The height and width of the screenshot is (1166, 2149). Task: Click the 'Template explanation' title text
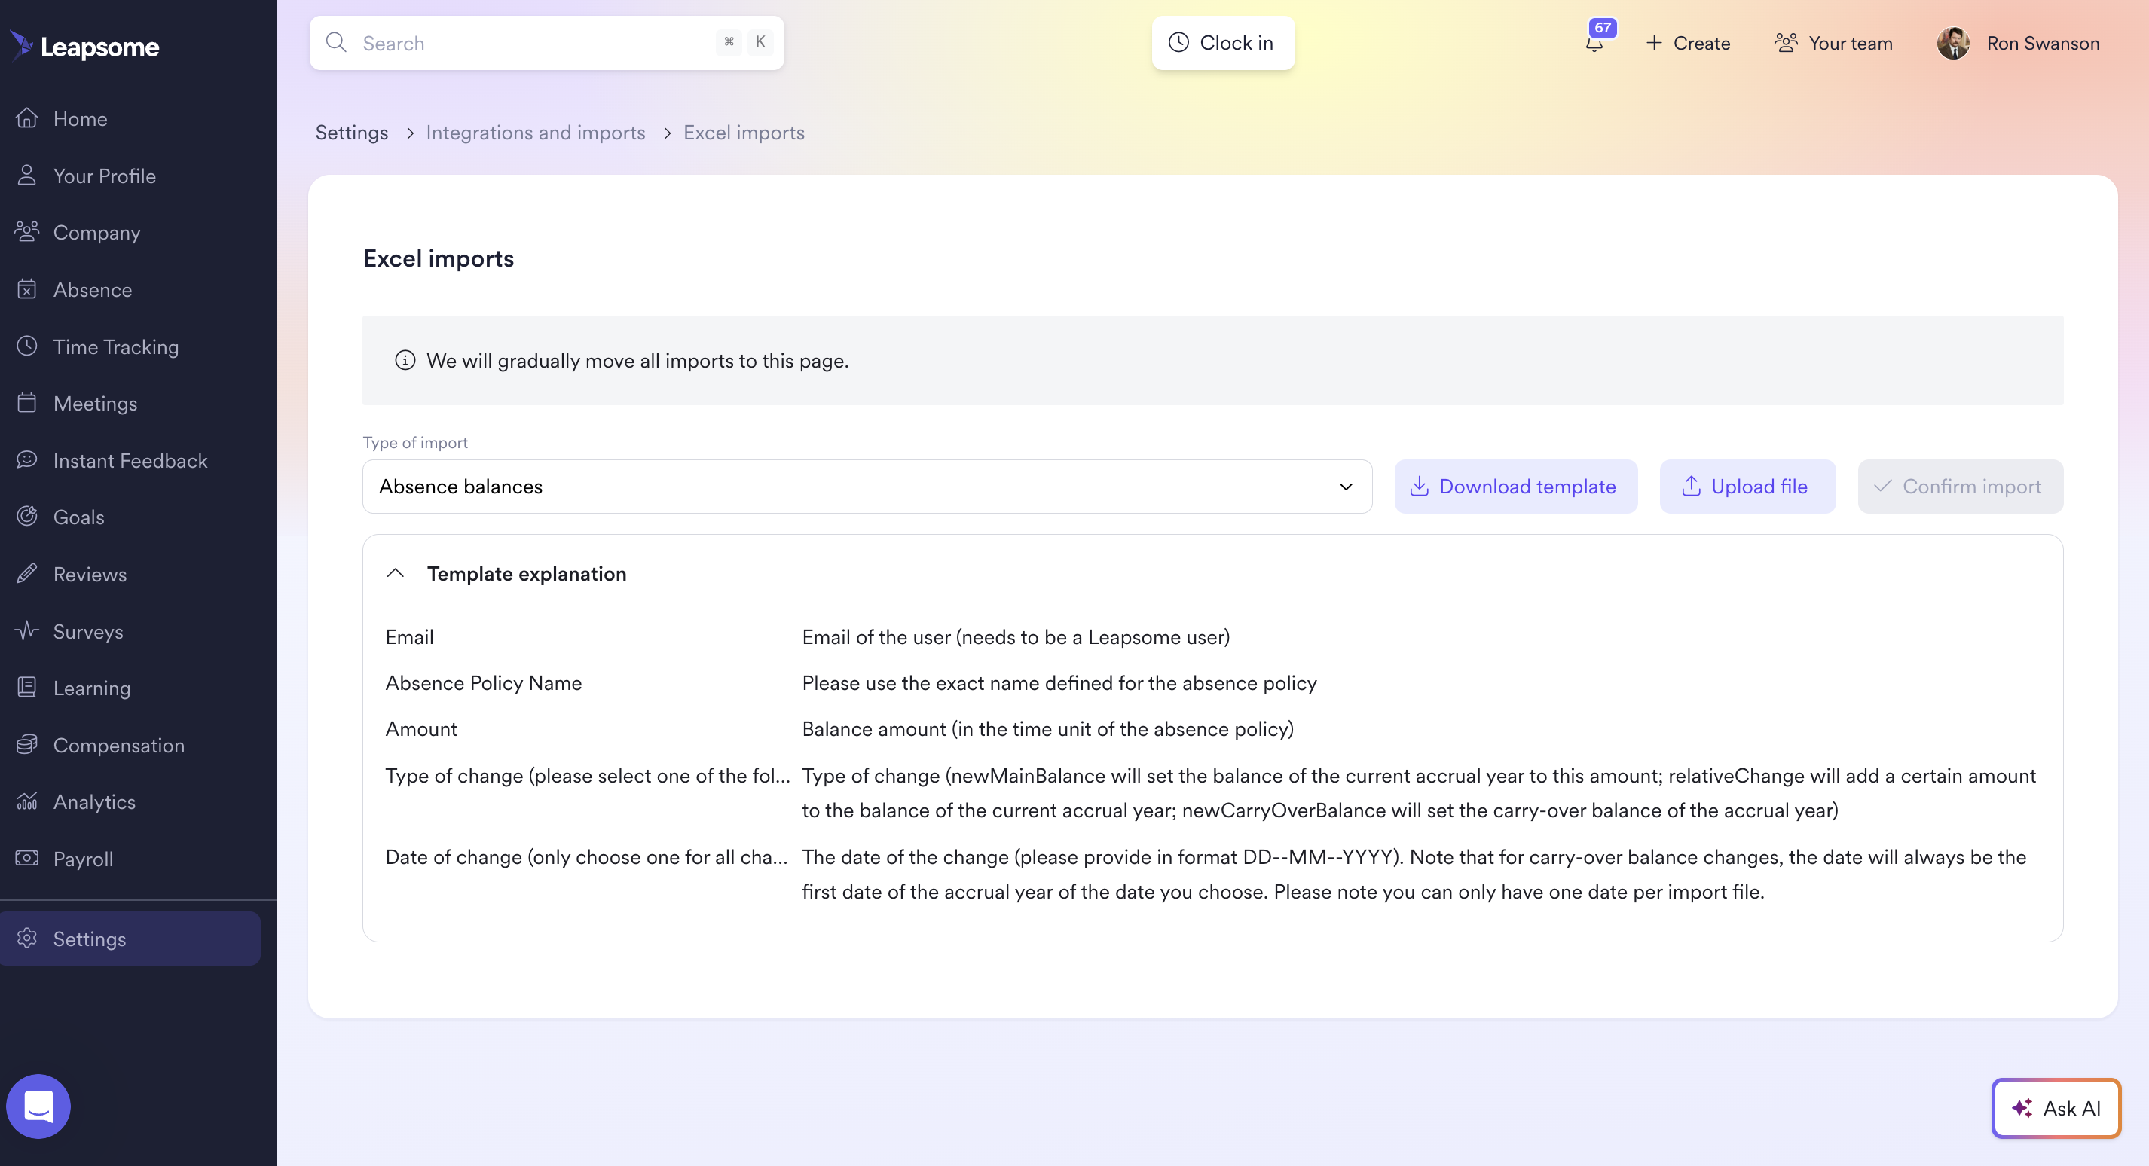coord(527,574)
